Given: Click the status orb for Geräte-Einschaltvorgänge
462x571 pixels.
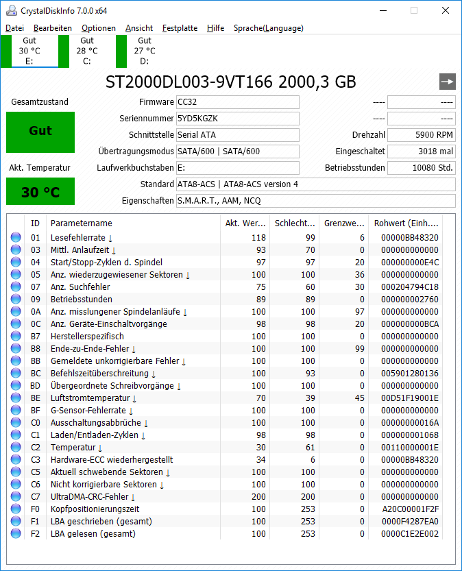Looking at the screenshot, I should click(x=16, y=324).
